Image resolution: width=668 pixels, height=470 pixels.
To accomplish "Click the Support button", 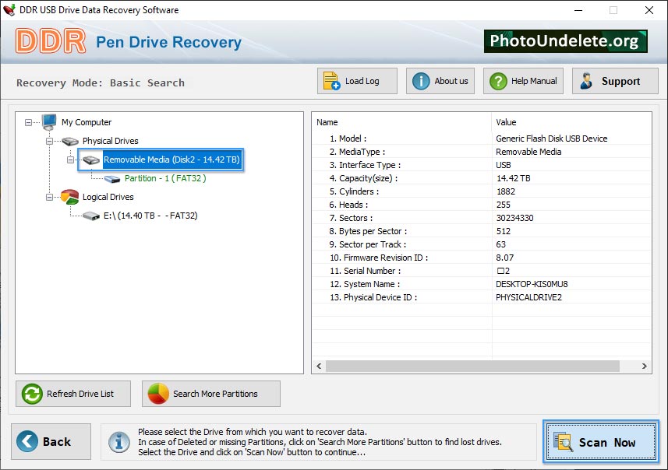I will [615, 81].
